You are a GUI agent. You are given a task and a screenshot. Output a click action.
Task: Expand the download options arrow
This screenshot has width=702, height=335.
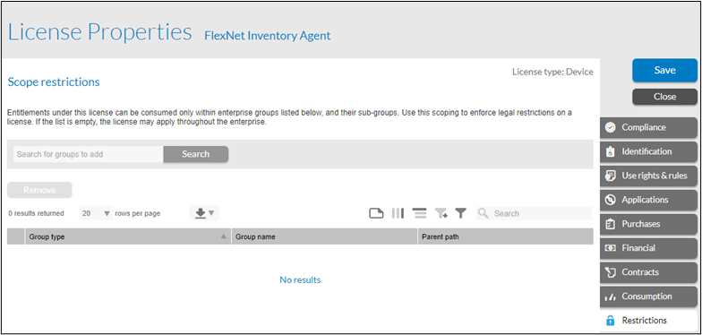click(x=211, y=213)
